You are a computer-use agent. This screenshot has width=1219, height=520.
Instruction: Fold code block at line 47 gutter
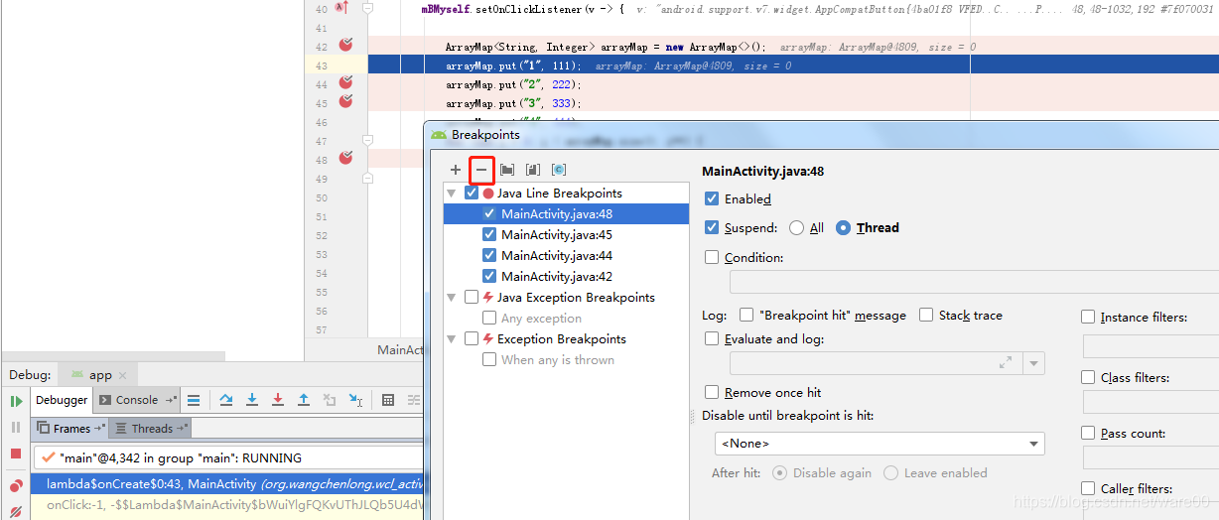pos(366,141)
